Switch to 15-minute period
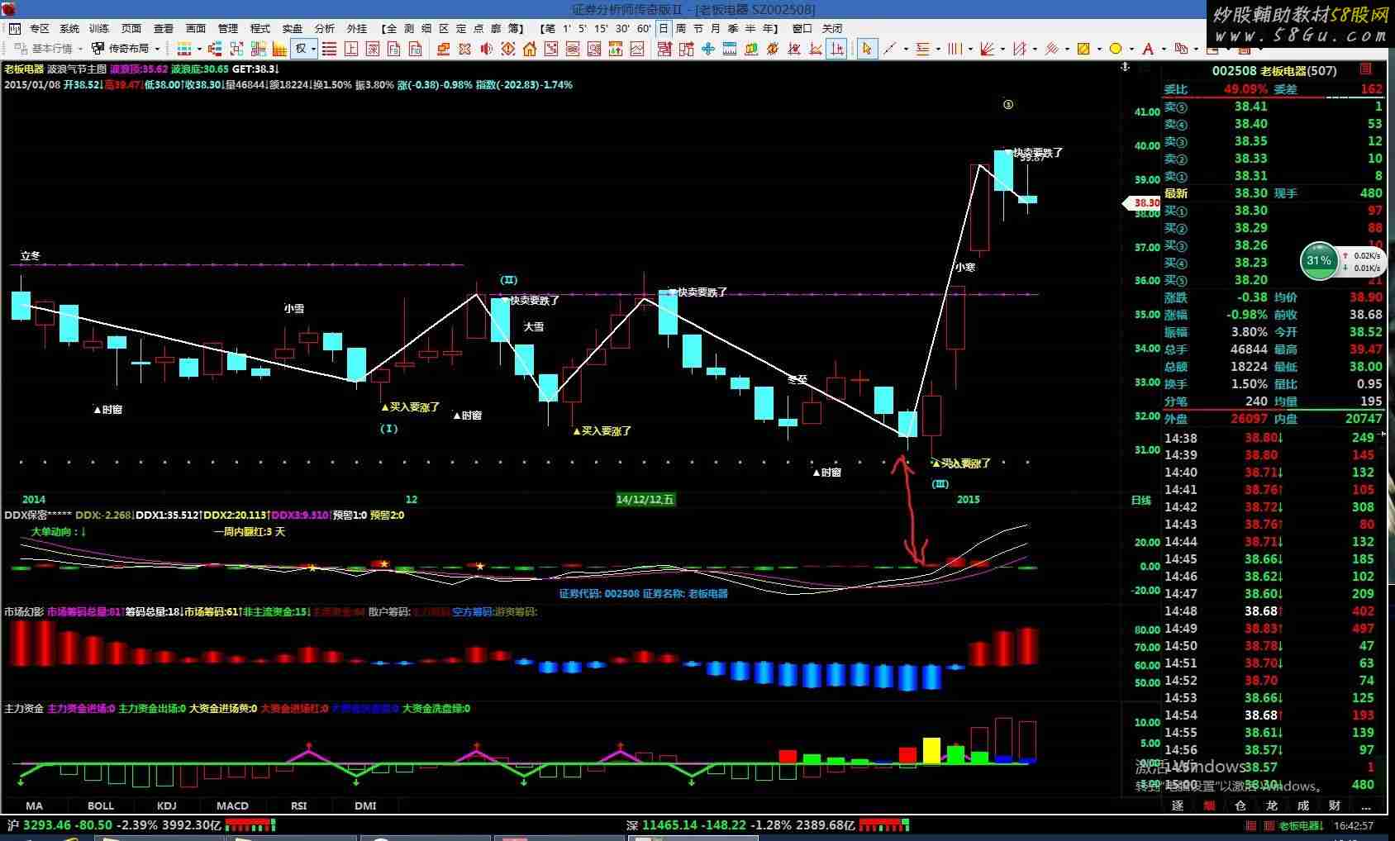Viewport: 1395px width, 841px height. [601, 28]
